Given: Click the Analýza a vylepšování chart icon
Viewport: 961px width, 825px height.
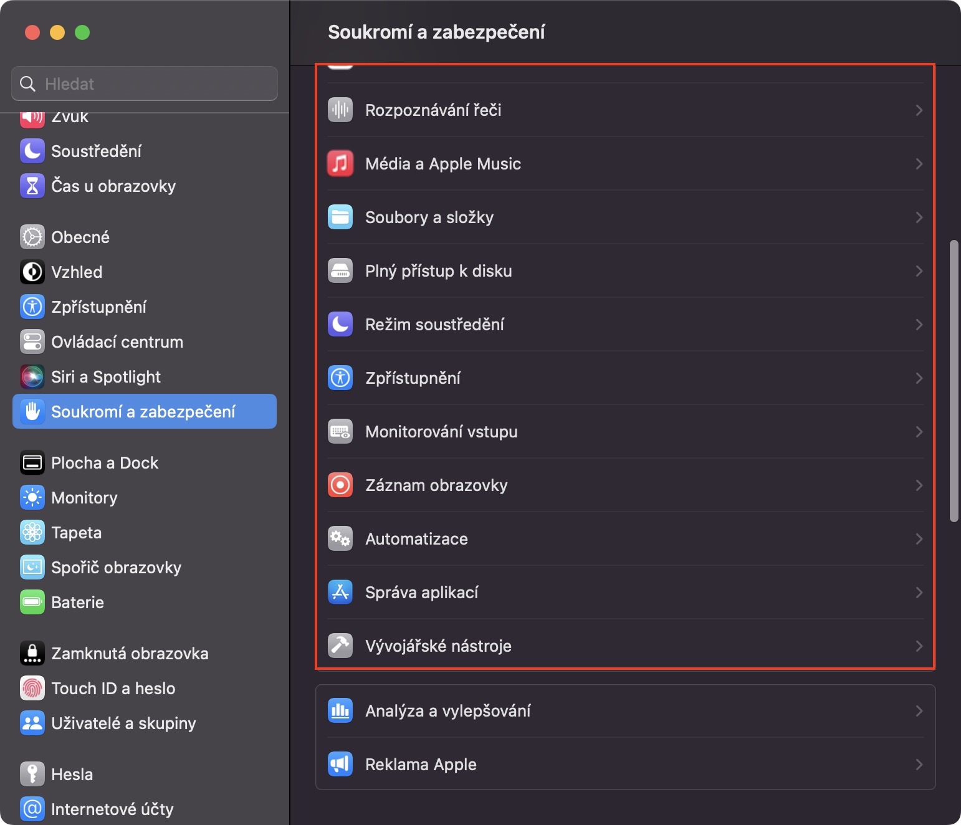Looking at the screenshot, I should (x=340, y=711).
